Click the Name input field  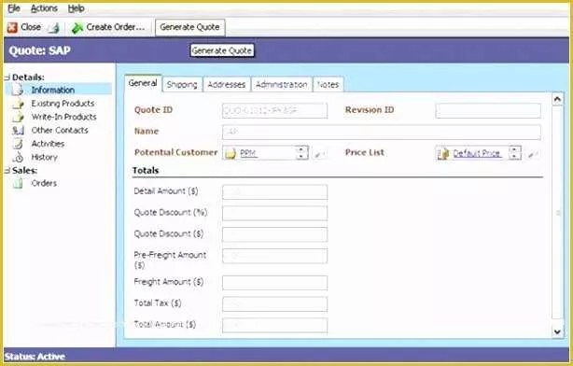pyautogui.click(x=381, y=132)
